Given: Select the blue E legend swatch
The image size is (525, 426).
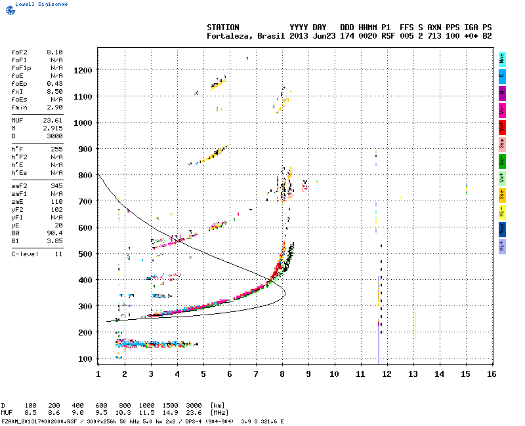Looking at the screenshot, I should pyautogui.click(x=502, y=76).
